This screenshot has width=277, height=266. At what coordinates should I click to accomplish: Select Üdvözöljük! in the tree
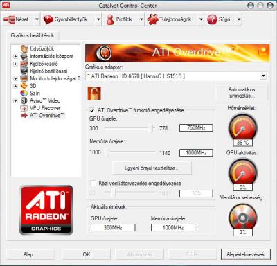(x=43, y=49)
